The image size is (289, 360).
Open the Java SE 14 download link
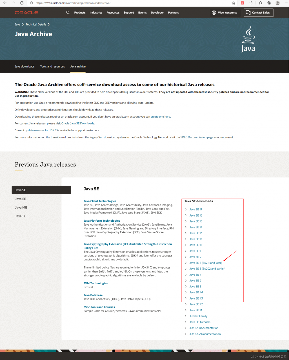click(196, 227)
